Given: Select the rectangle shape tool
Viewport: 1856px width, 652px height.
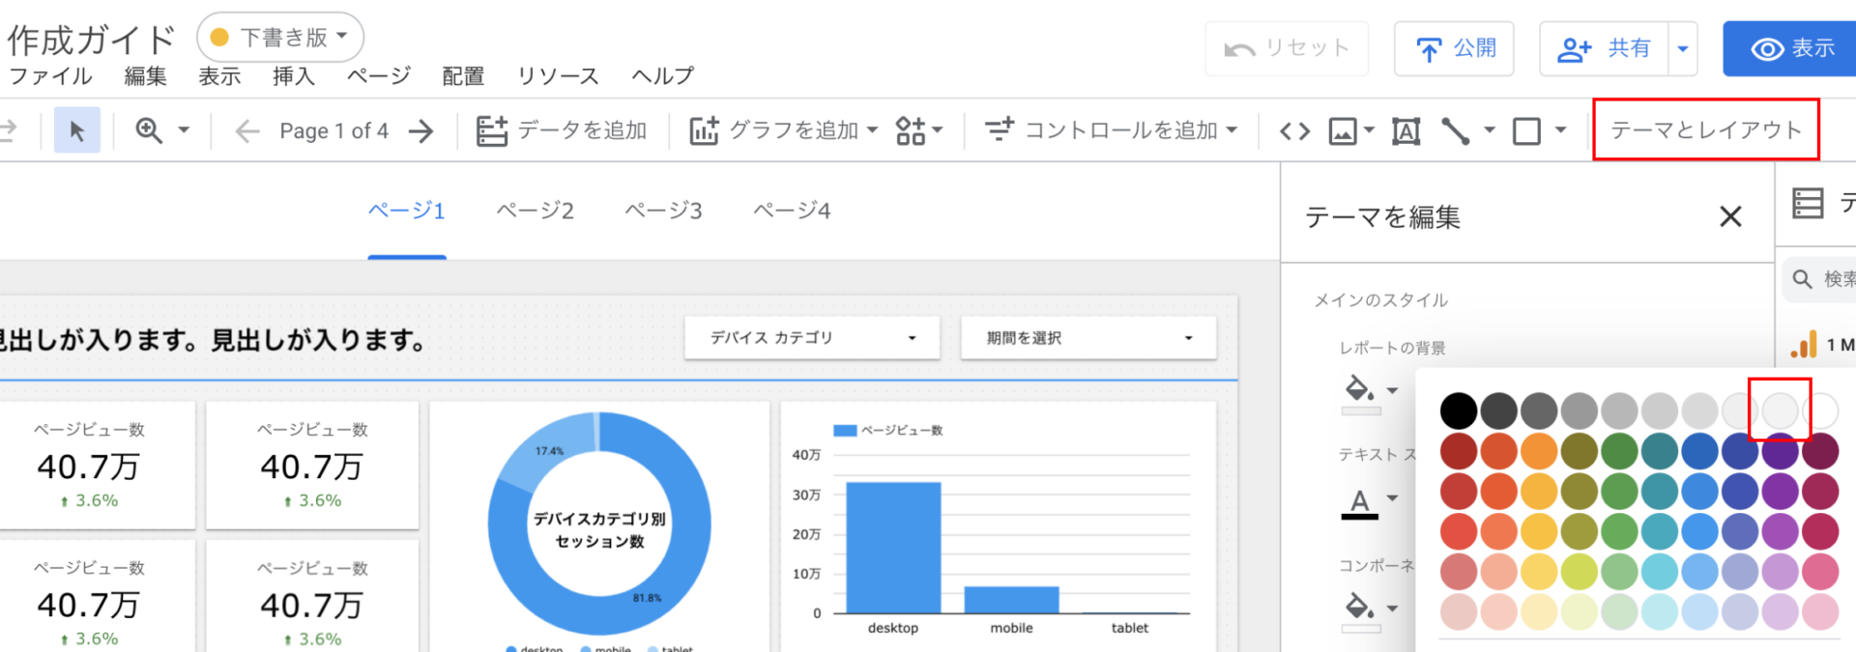Looking at the screenshot, I should tap(1526, 130).
